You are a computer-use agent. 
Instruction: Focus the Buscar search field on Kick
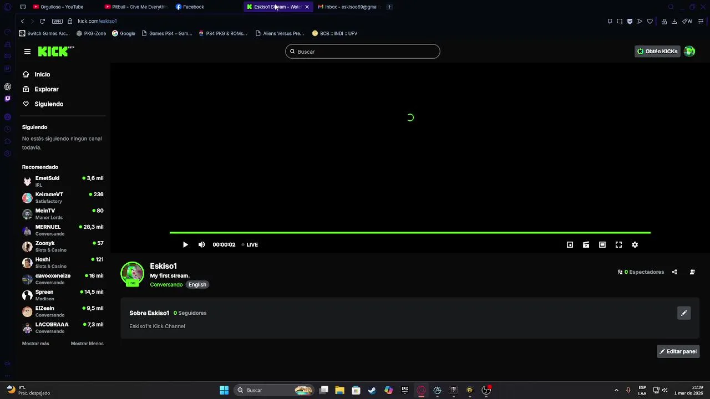point(363,52)
